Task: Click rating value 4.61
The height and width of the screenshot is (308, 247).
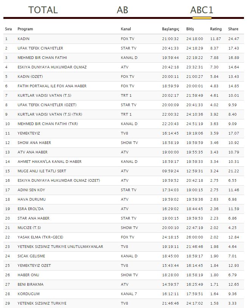Action: (x=214, y=96)
